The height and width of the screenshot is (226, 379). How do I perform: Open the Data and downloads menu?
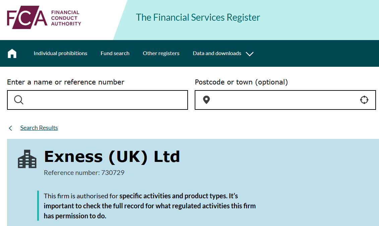tap(217, 53)
